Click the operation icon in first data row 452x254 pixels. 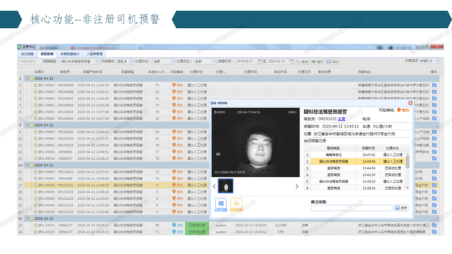[434, 85]
